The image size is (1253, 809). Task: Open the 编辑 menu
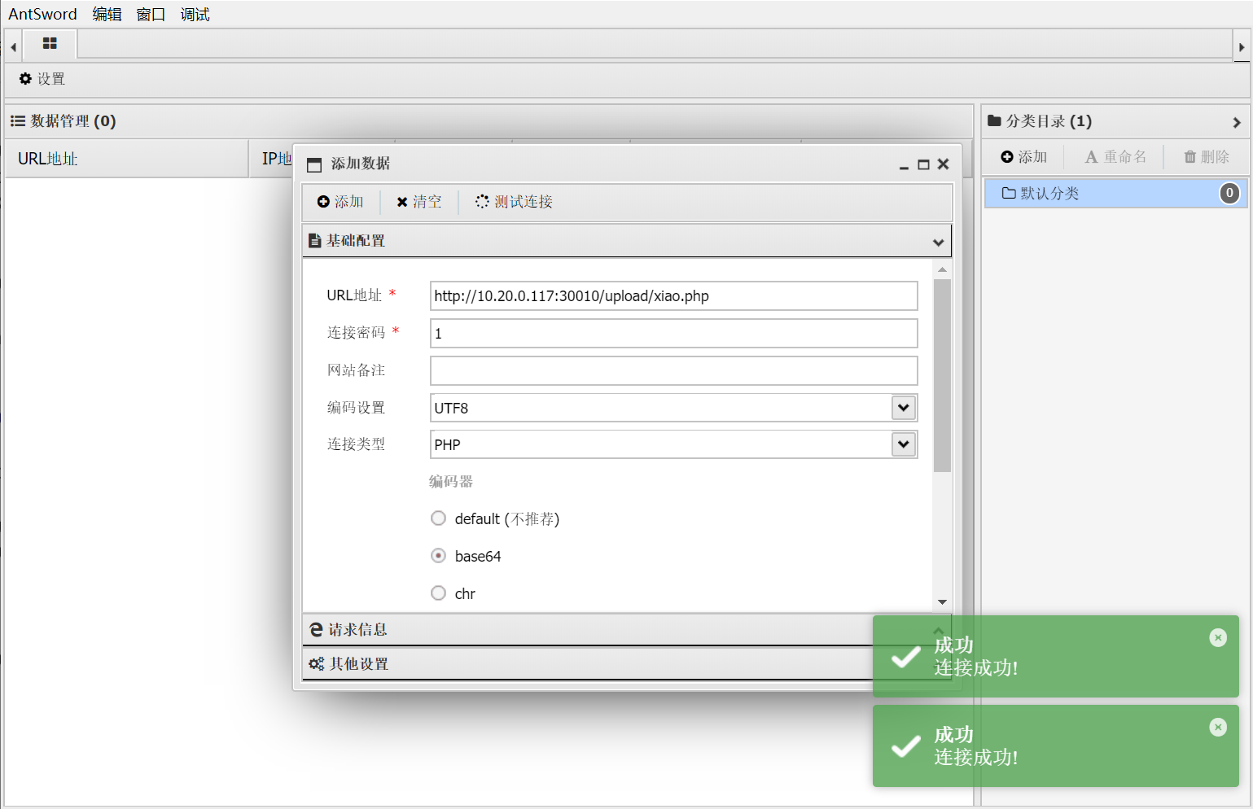[107, 15]
